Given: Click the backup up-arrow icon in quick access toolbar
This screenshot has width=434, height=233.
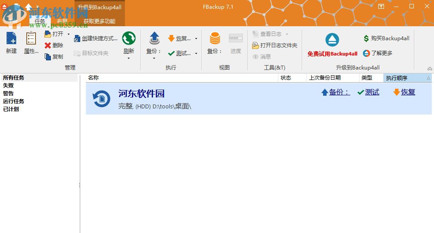Looking at the screenshot, I should pos(28,7).
